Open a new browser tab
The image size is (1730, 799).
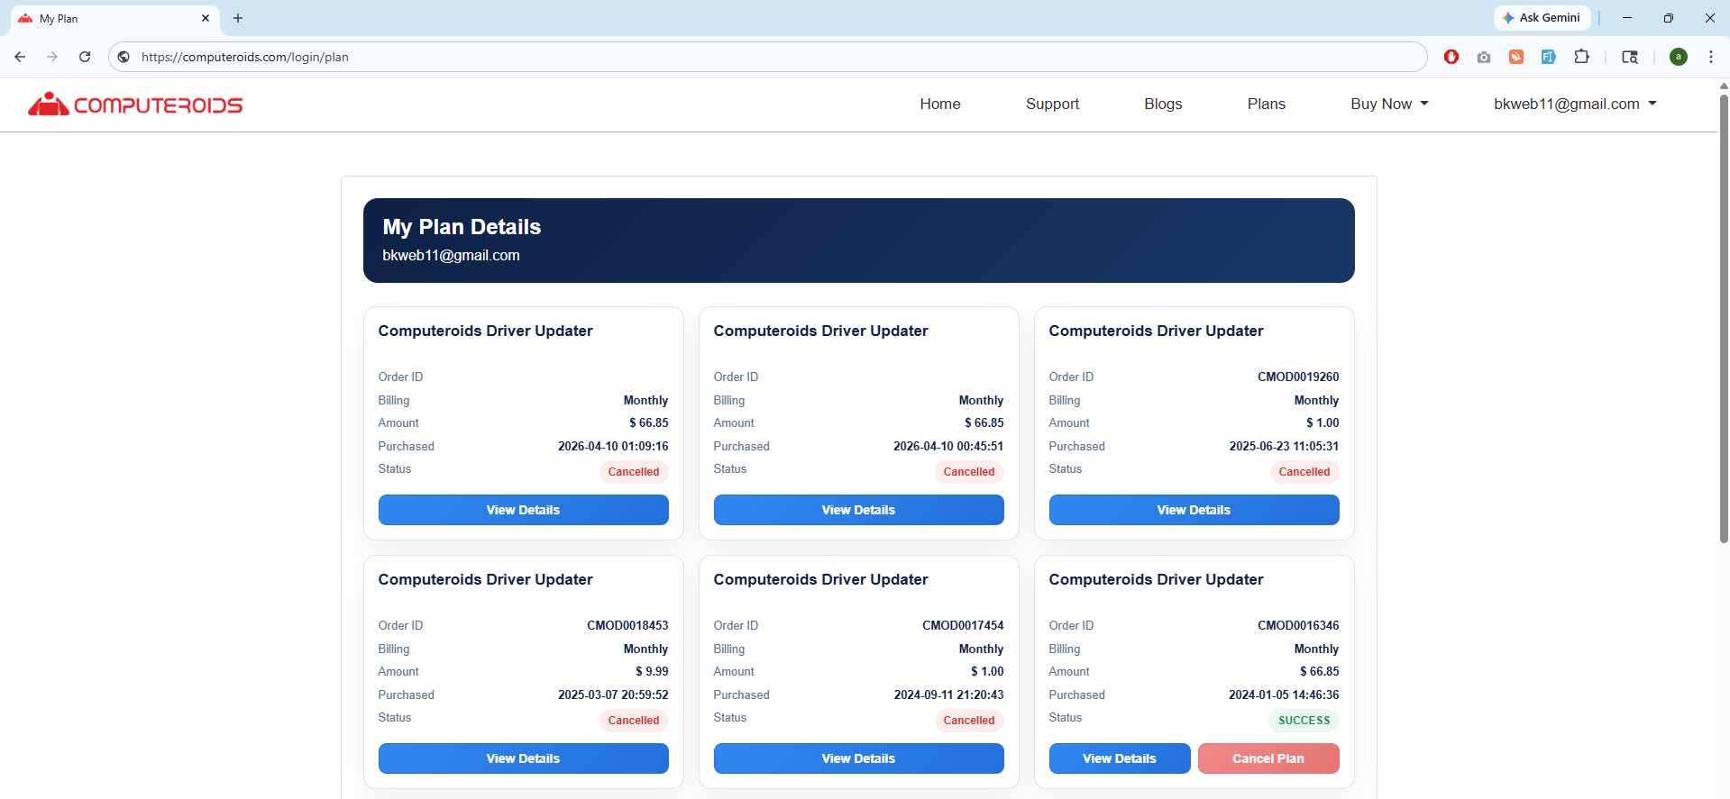click(x=238, y=18)
